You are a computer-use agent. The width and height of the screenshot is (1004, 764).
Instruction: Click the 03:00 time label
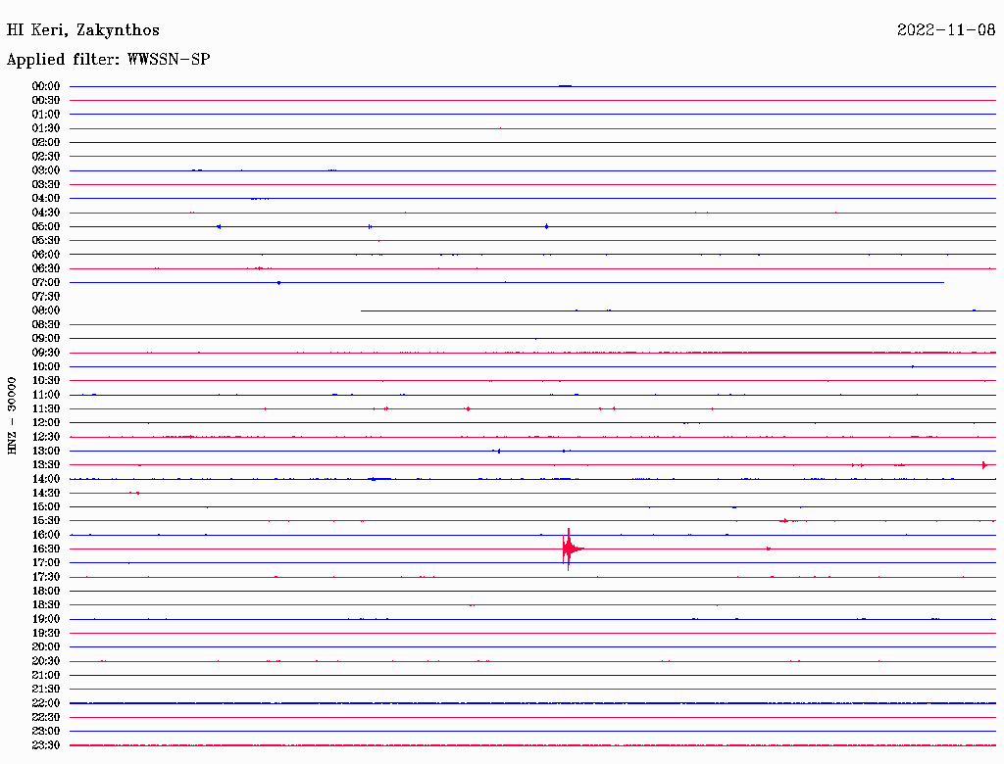46,170
